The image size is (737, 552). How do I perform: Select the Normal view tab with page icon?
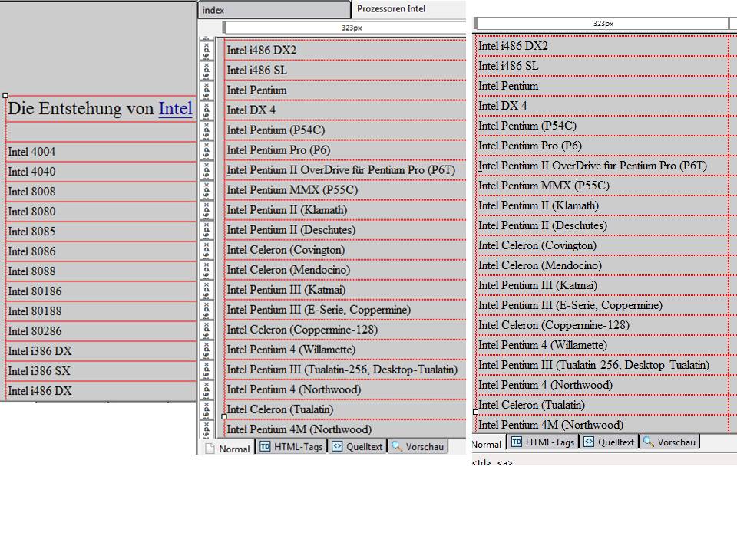pyautogui.click(x=229, y=447)
